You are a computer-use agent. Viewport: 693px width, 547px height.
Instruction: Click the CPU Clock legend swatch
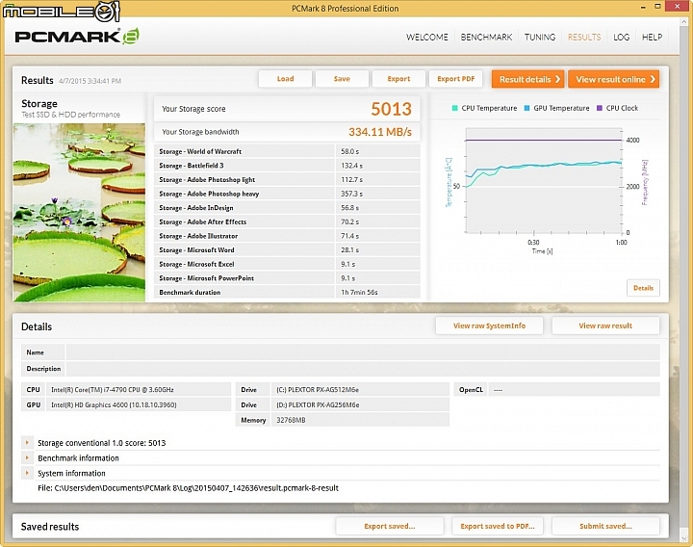point(600,108)
